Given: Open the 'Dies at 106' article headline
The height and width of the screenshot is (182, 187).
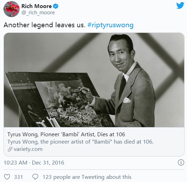Looking at the screenshot, I should point(66,134).
